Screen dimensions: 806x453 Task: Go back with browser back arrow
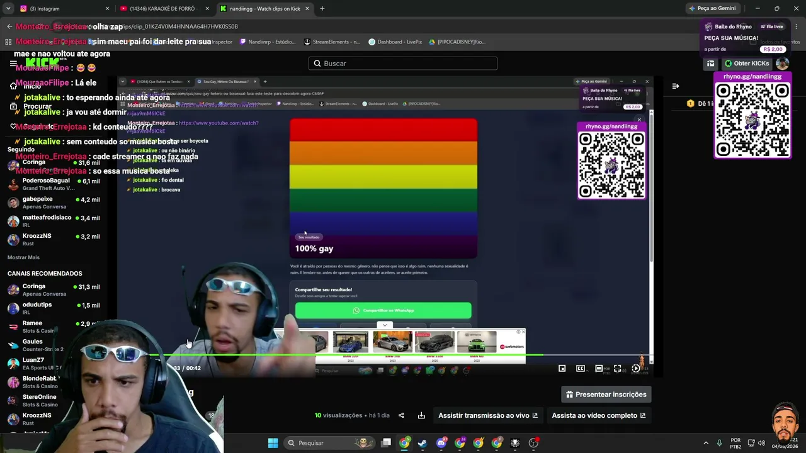pyautogui.click(x=9, y=26)
